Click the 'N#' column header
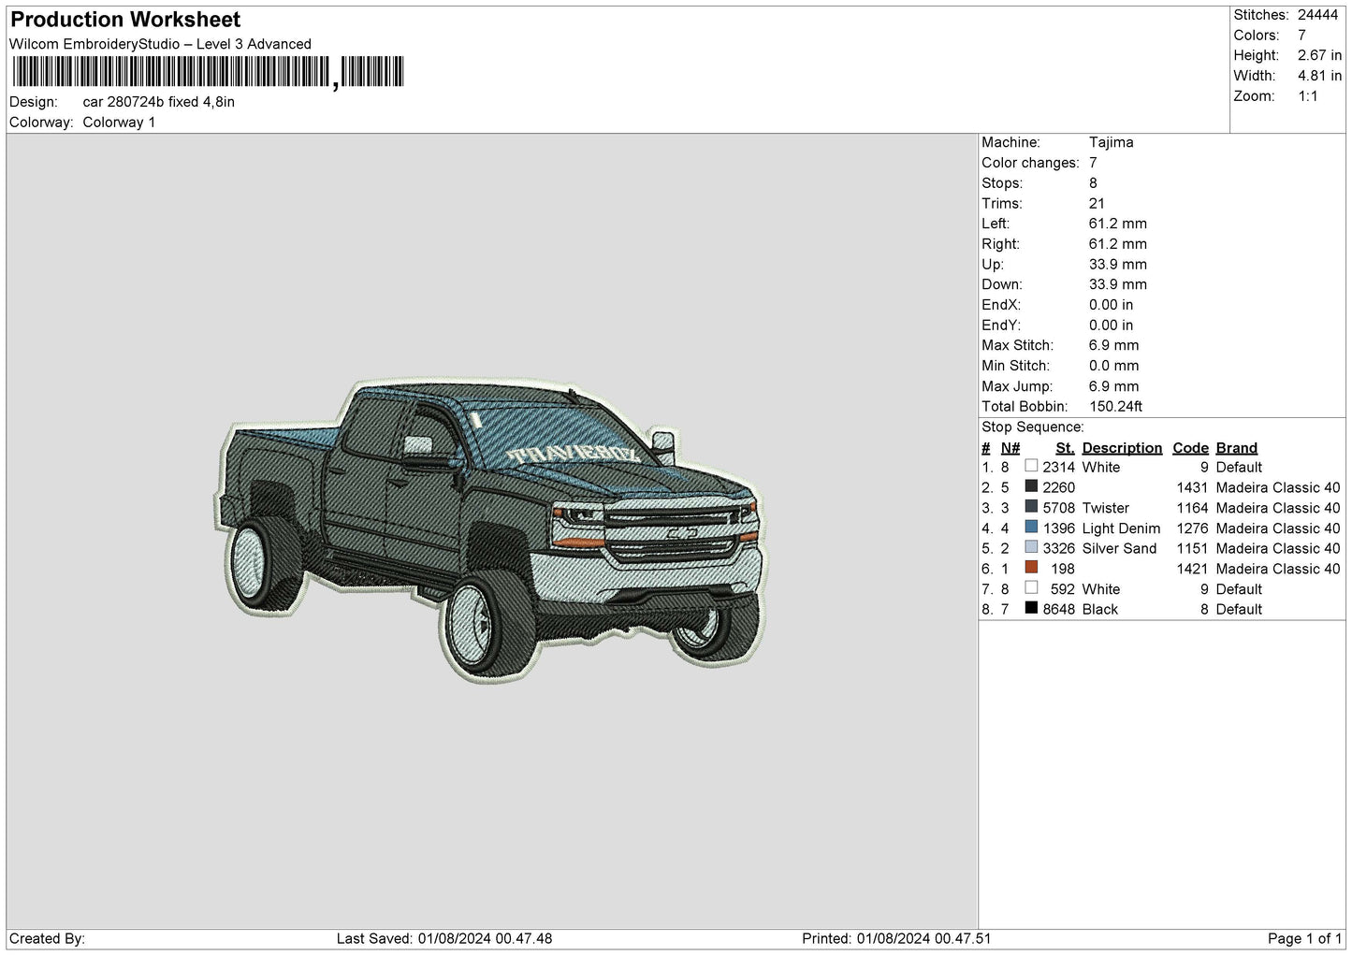Screen dimensions: 1352x955 (x=1010, y=448)
